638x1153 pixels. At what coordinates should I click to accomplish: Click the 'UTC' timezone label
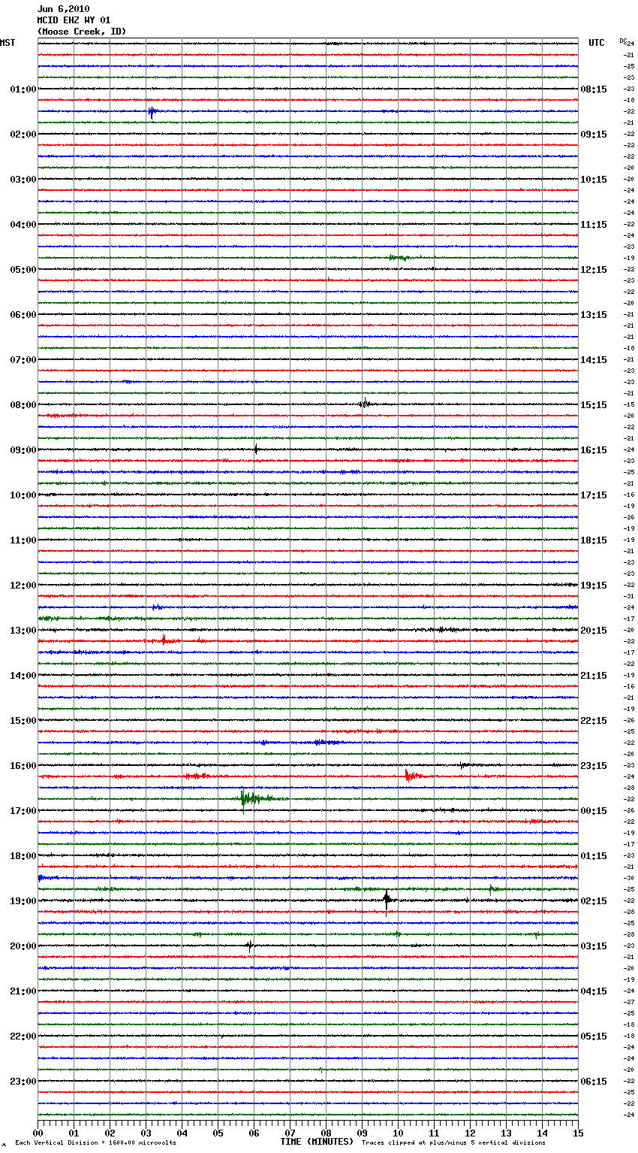pos(597,43)
